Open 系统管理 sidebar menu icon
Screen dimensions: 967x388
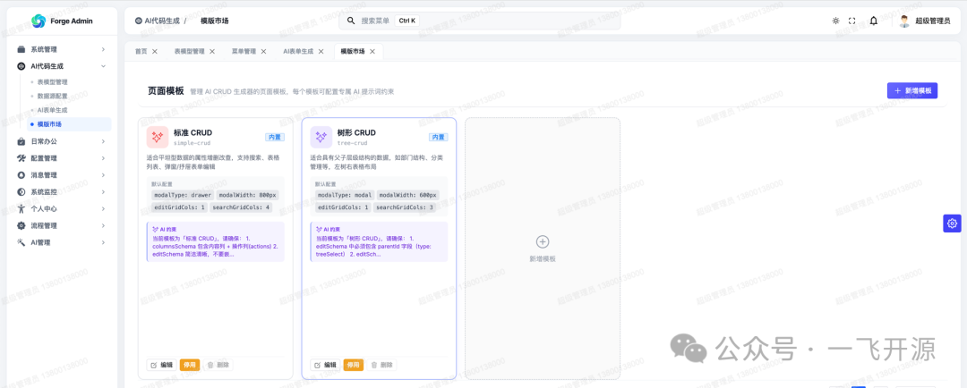coord(21,49)
